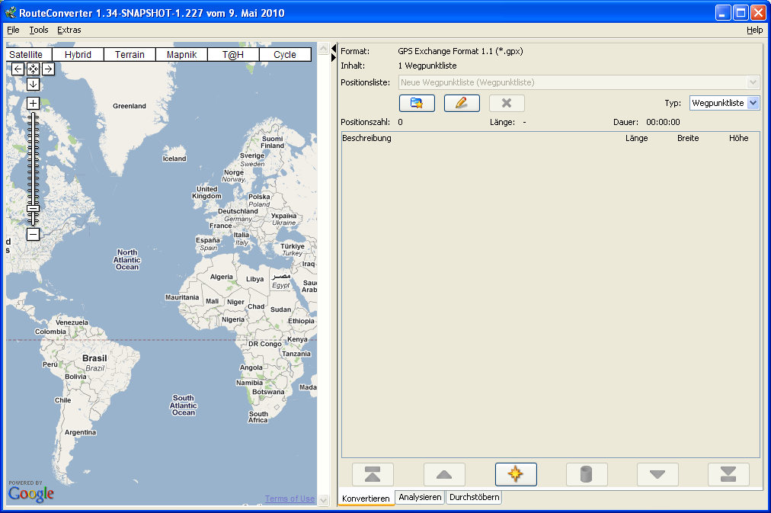This screenshot has width=771, height=513.
Task: Open the Terms of Use link
Action: tap(290, 499)
